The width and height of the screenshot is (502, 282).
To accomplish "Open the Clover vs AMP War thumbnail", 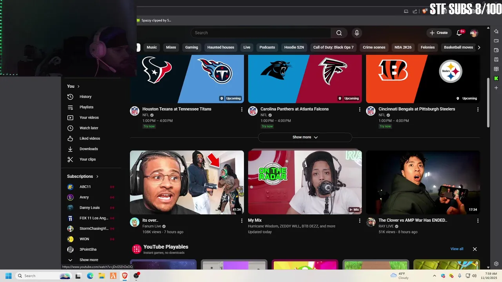I will (423, 183).
